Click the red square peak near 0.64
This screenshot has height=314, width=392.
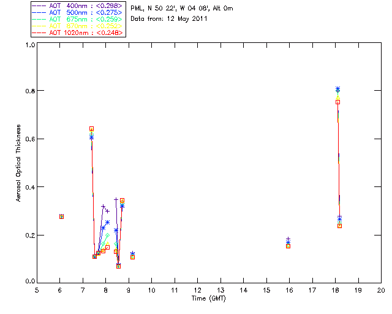(x=91, y=128)
